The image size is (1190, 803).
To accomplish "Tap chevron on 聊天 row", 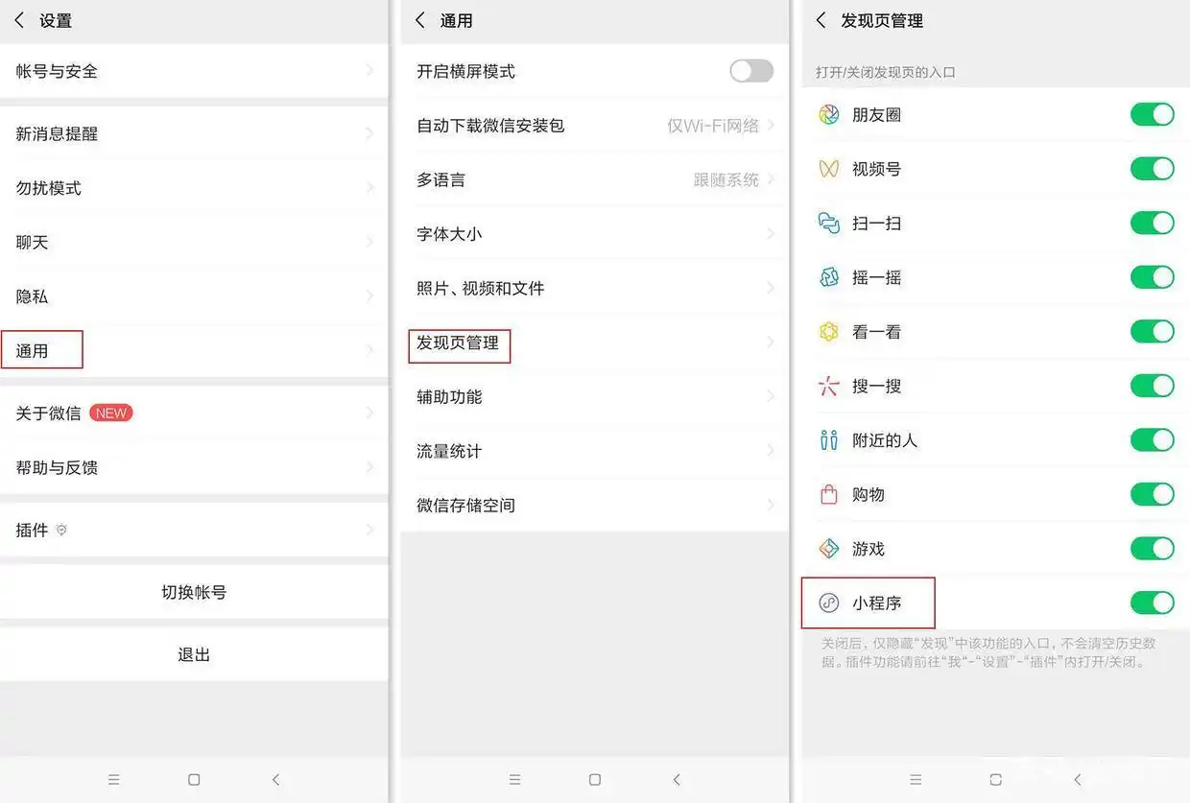I will 370,243.
